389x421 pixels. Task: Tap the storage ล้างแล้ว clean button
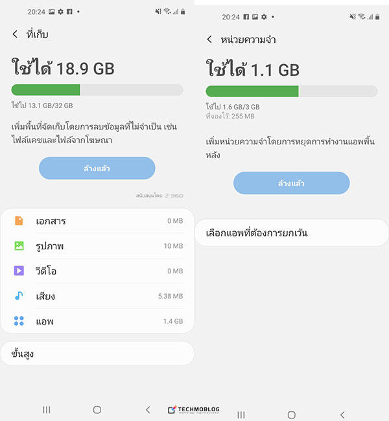tap(97, 168)
